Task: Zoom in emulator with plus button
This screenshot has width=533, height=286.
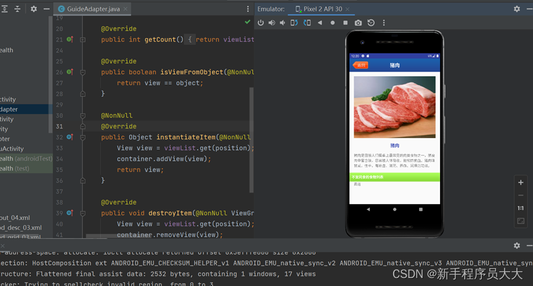Action: click(x=521, y=182)
